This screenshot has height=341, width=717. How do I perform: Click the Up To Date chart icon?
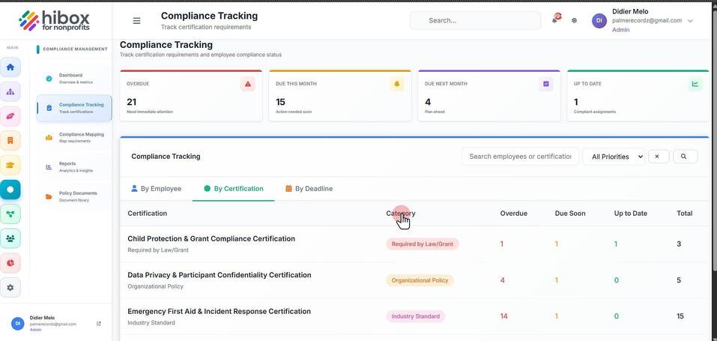[695, 84]
